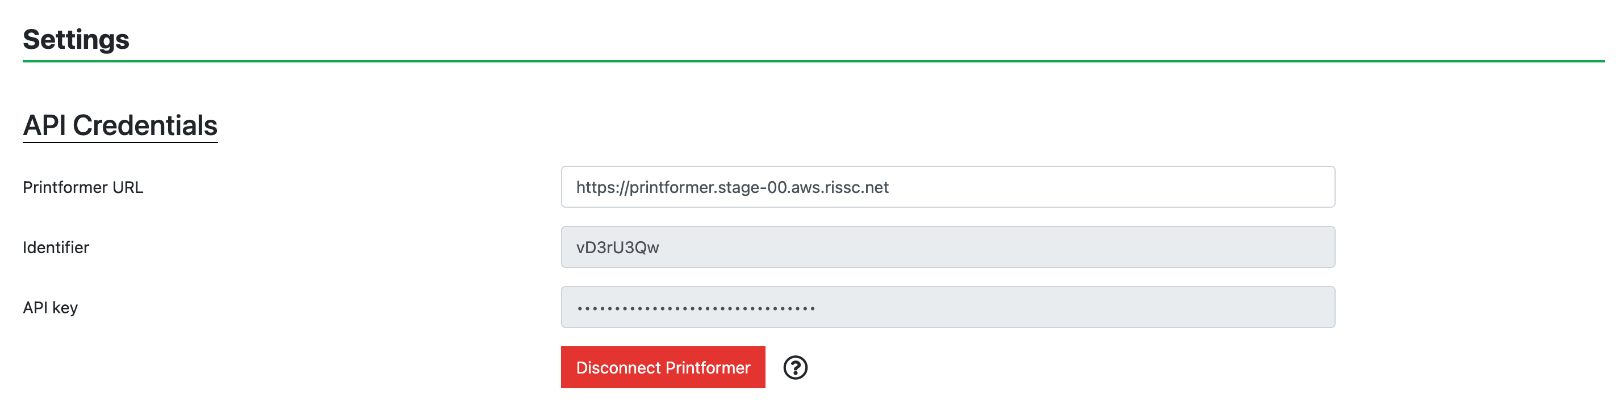The image size is (1623, 403).
Task: Click the help question mark icon
Action: click(x=795, y=368)
